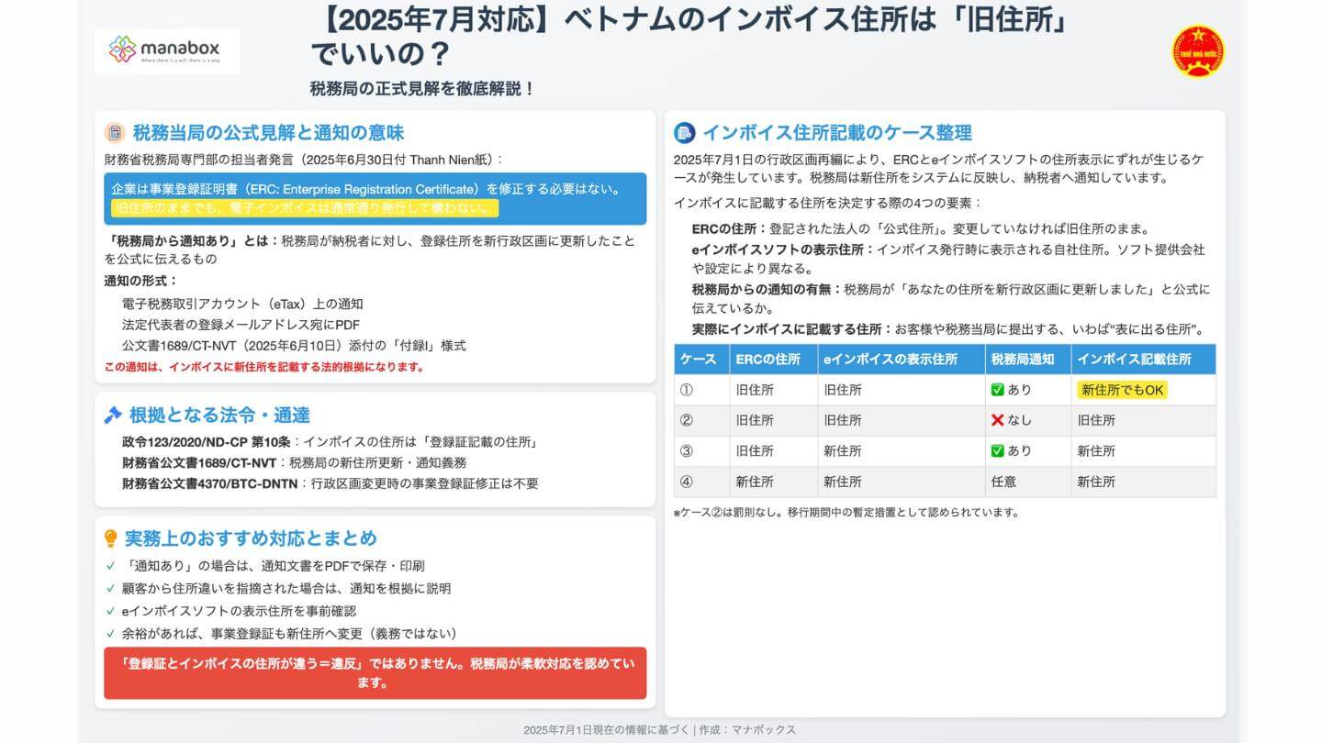1322x743 pixels.
Task: Click the check mark before 顧客から住所違いを指摘された場合
Action: point(110,589)
